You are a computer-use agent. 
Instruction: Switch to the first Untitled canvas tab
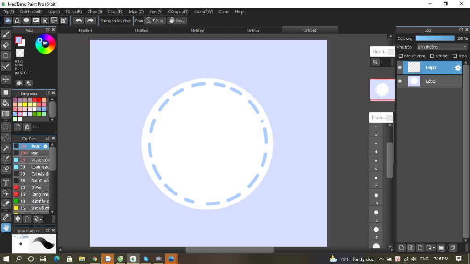tap(85, 30)
